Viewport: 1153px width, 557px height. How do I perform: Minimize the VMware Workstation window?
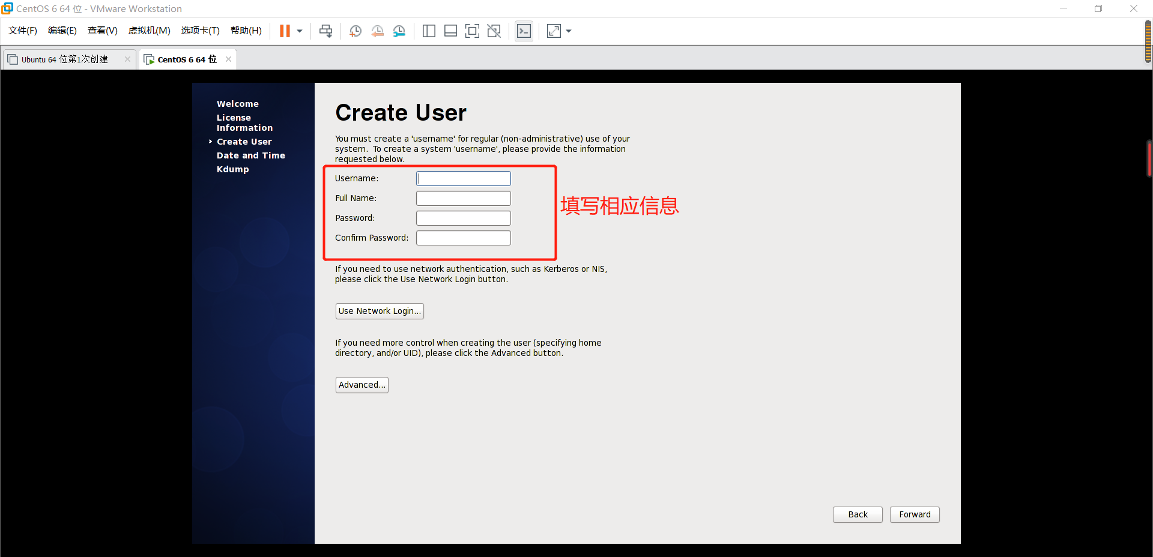[1064, 8]
